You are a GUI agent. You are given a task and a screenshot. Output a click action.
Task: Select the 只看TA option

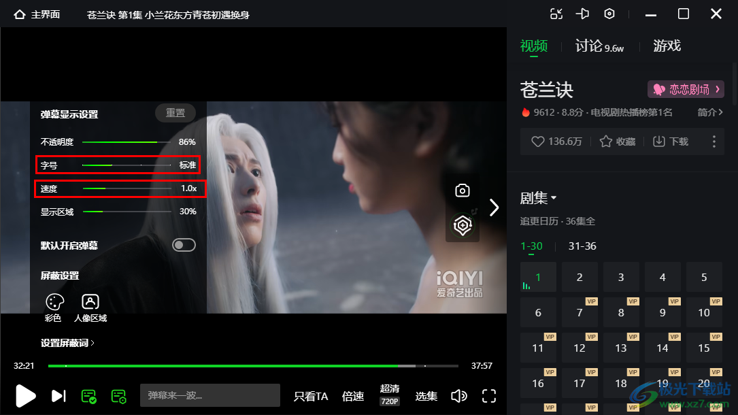311,396
